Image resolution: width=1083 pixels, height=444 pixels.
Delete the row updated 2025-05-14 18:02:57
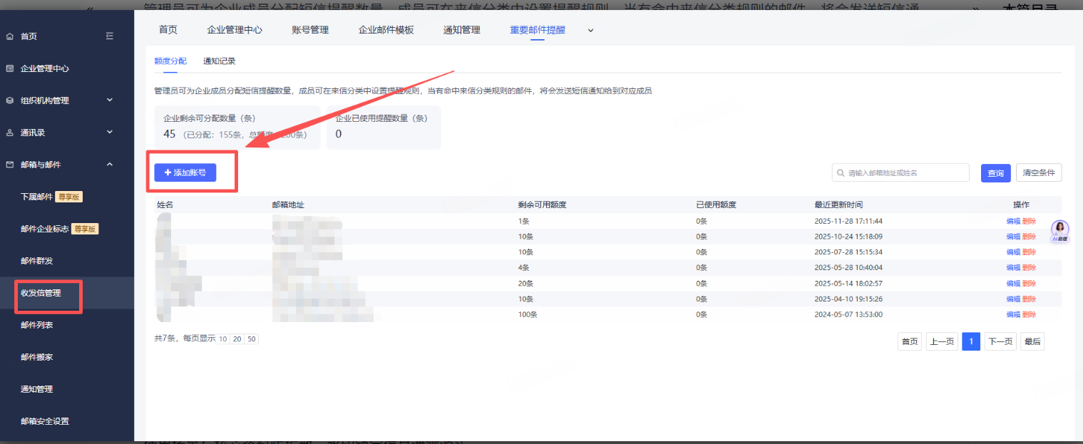coord(1029,284)
